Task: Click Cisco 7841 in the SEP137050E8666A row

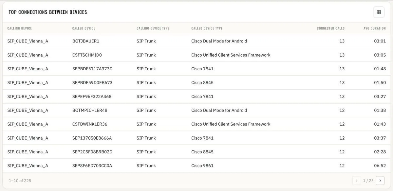Action: pos(202,138)
